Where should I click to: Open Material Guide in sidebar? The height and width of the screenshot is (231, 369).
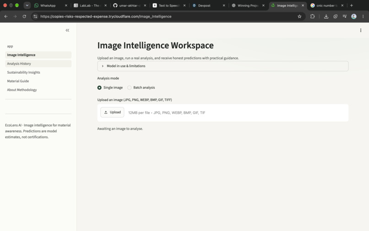[x=38, y=81]
